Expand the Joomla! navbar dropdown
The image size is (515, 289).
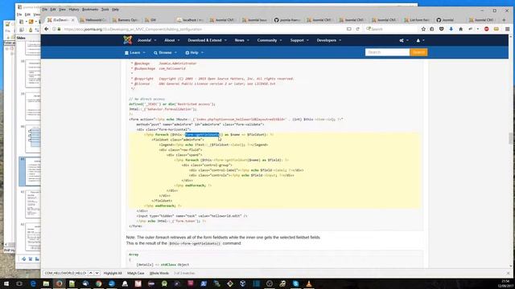click(x=146, y=40)
